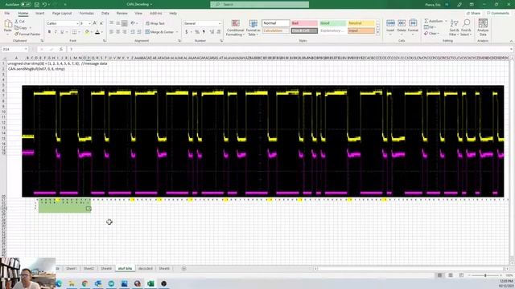Click the Insert Function fx icon
This screenshot has height=289, width=515.
point(61,49)
